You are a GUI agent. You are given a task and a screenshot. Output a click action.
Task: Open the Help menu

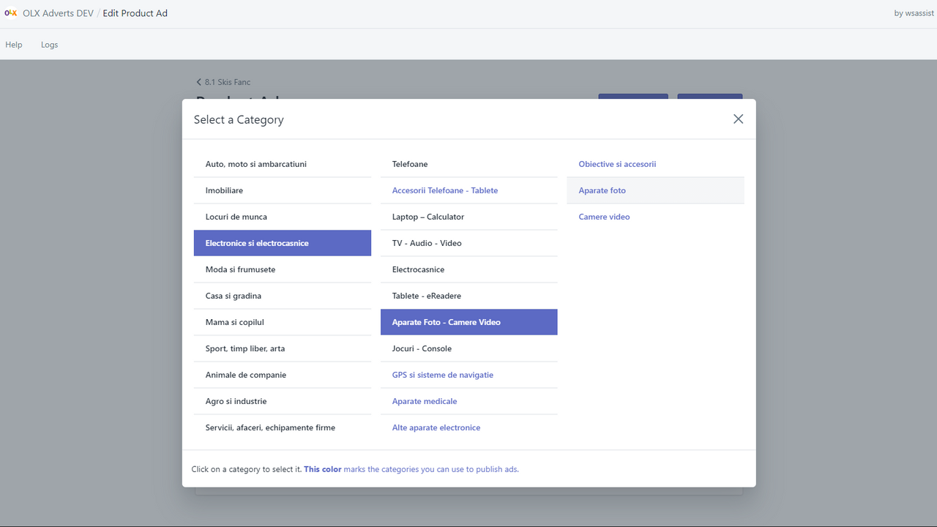pos(13,45)
